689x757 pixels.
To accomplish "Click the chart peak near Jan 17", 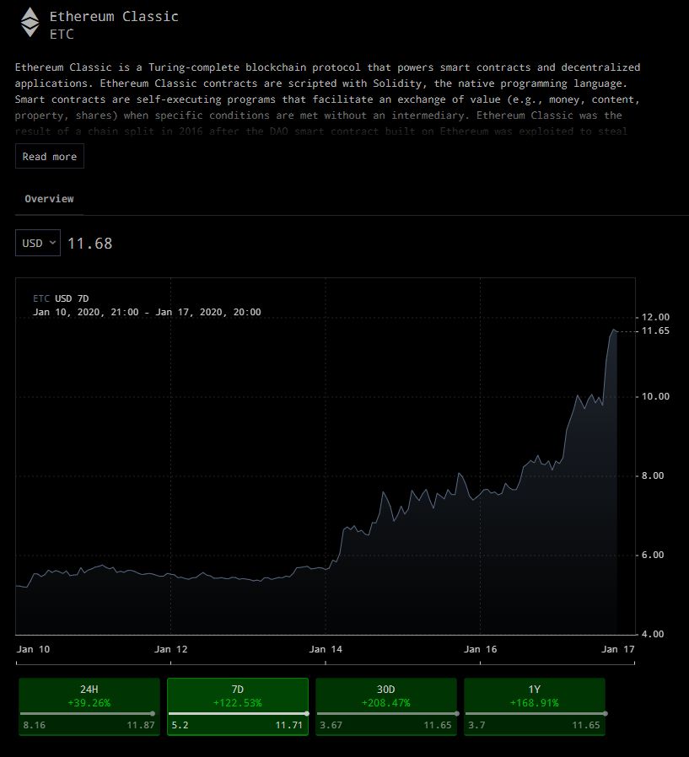I will coord(614,330).
